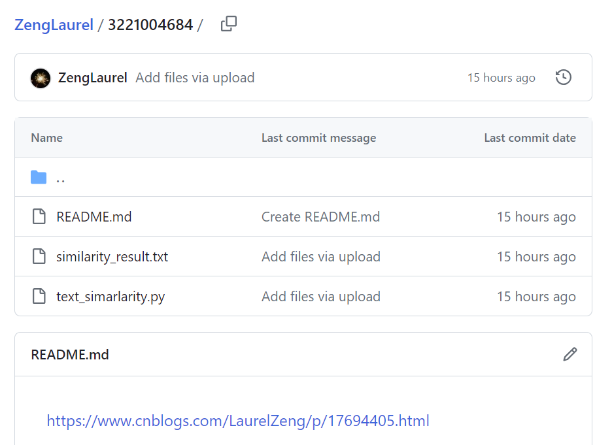Click the parent directory folder icon

click(39, 177)
